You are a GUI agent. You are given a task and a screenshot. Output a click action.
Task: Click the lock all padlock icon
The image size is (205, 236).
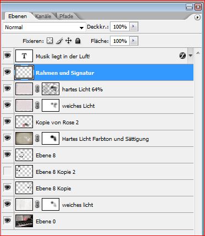pos(78,41)
